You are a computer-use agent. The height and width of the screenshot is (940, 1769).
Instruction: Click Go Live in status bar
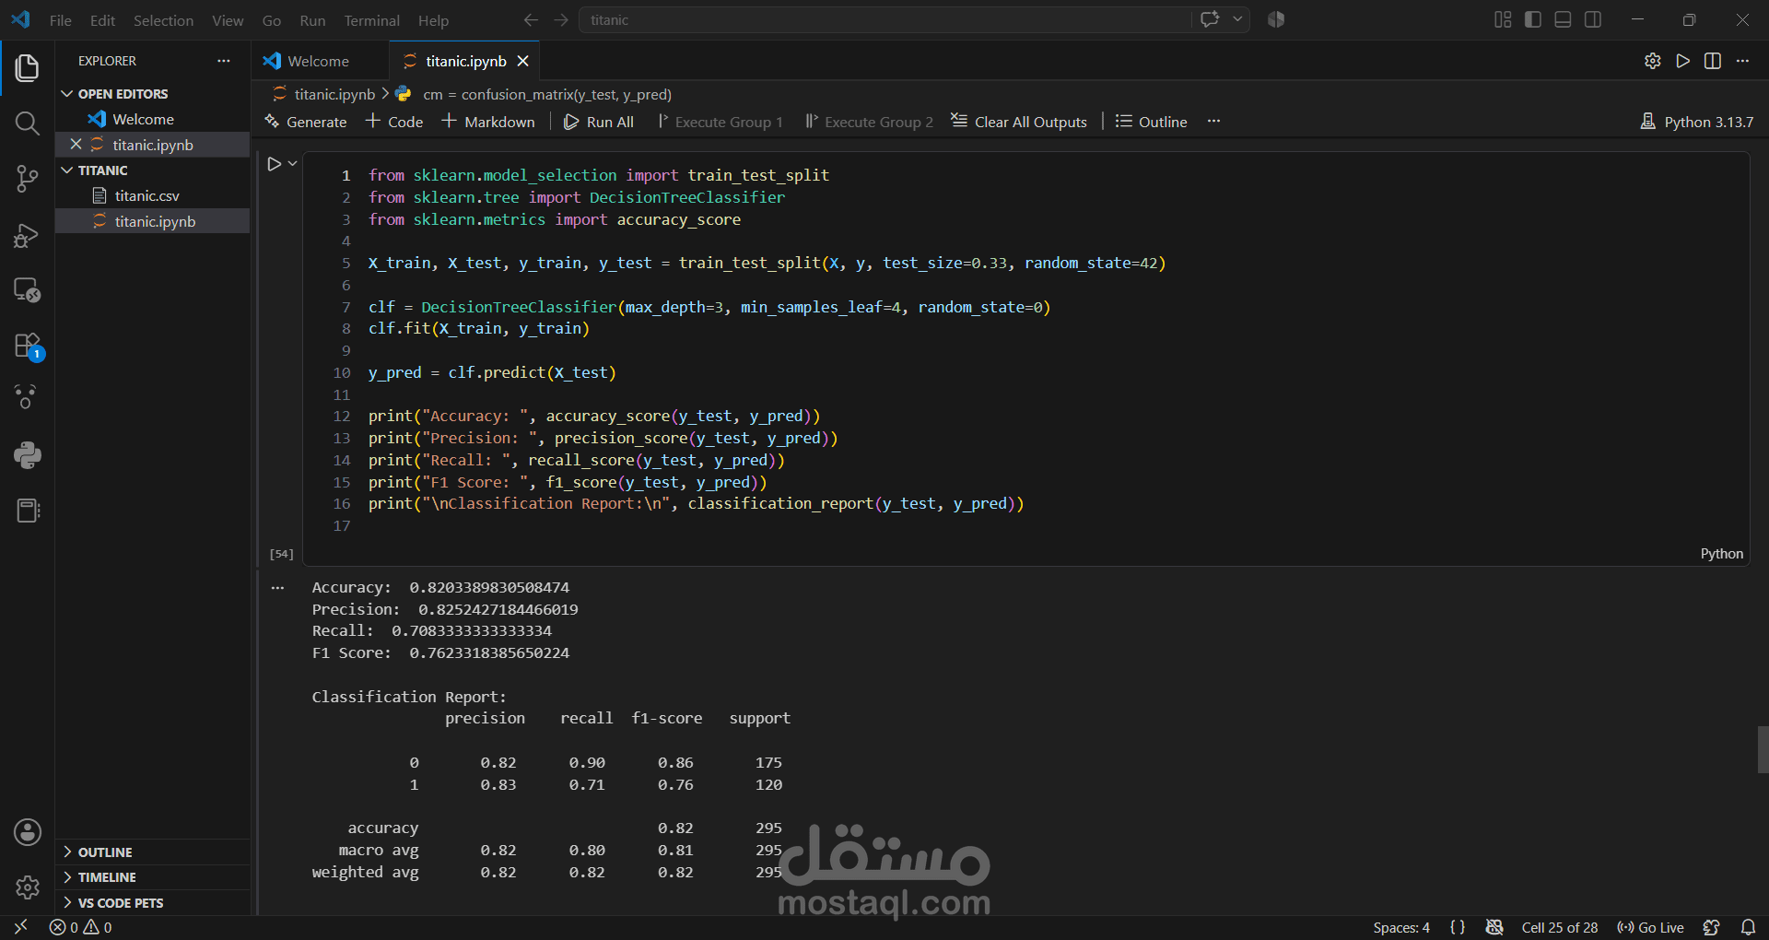[1650, 927]
